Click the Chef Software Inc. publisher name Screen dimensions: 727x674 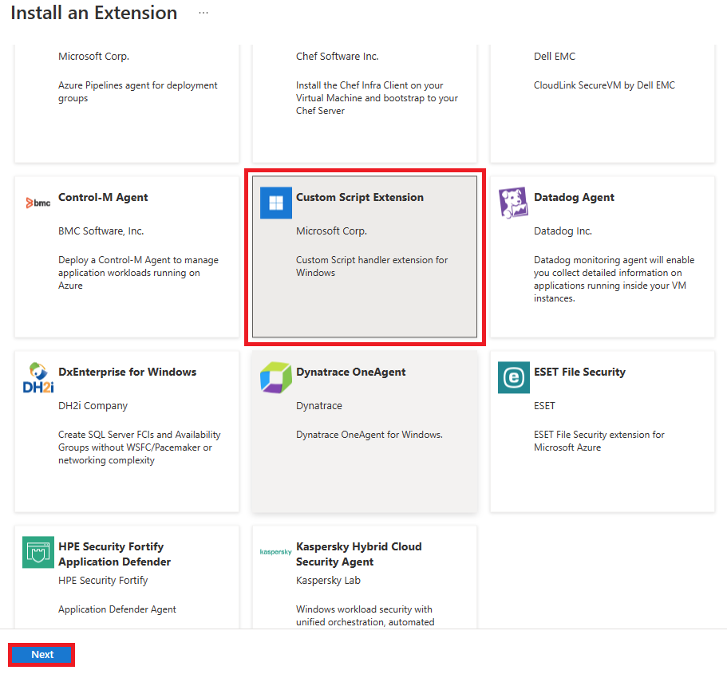[x=338, y=57]
